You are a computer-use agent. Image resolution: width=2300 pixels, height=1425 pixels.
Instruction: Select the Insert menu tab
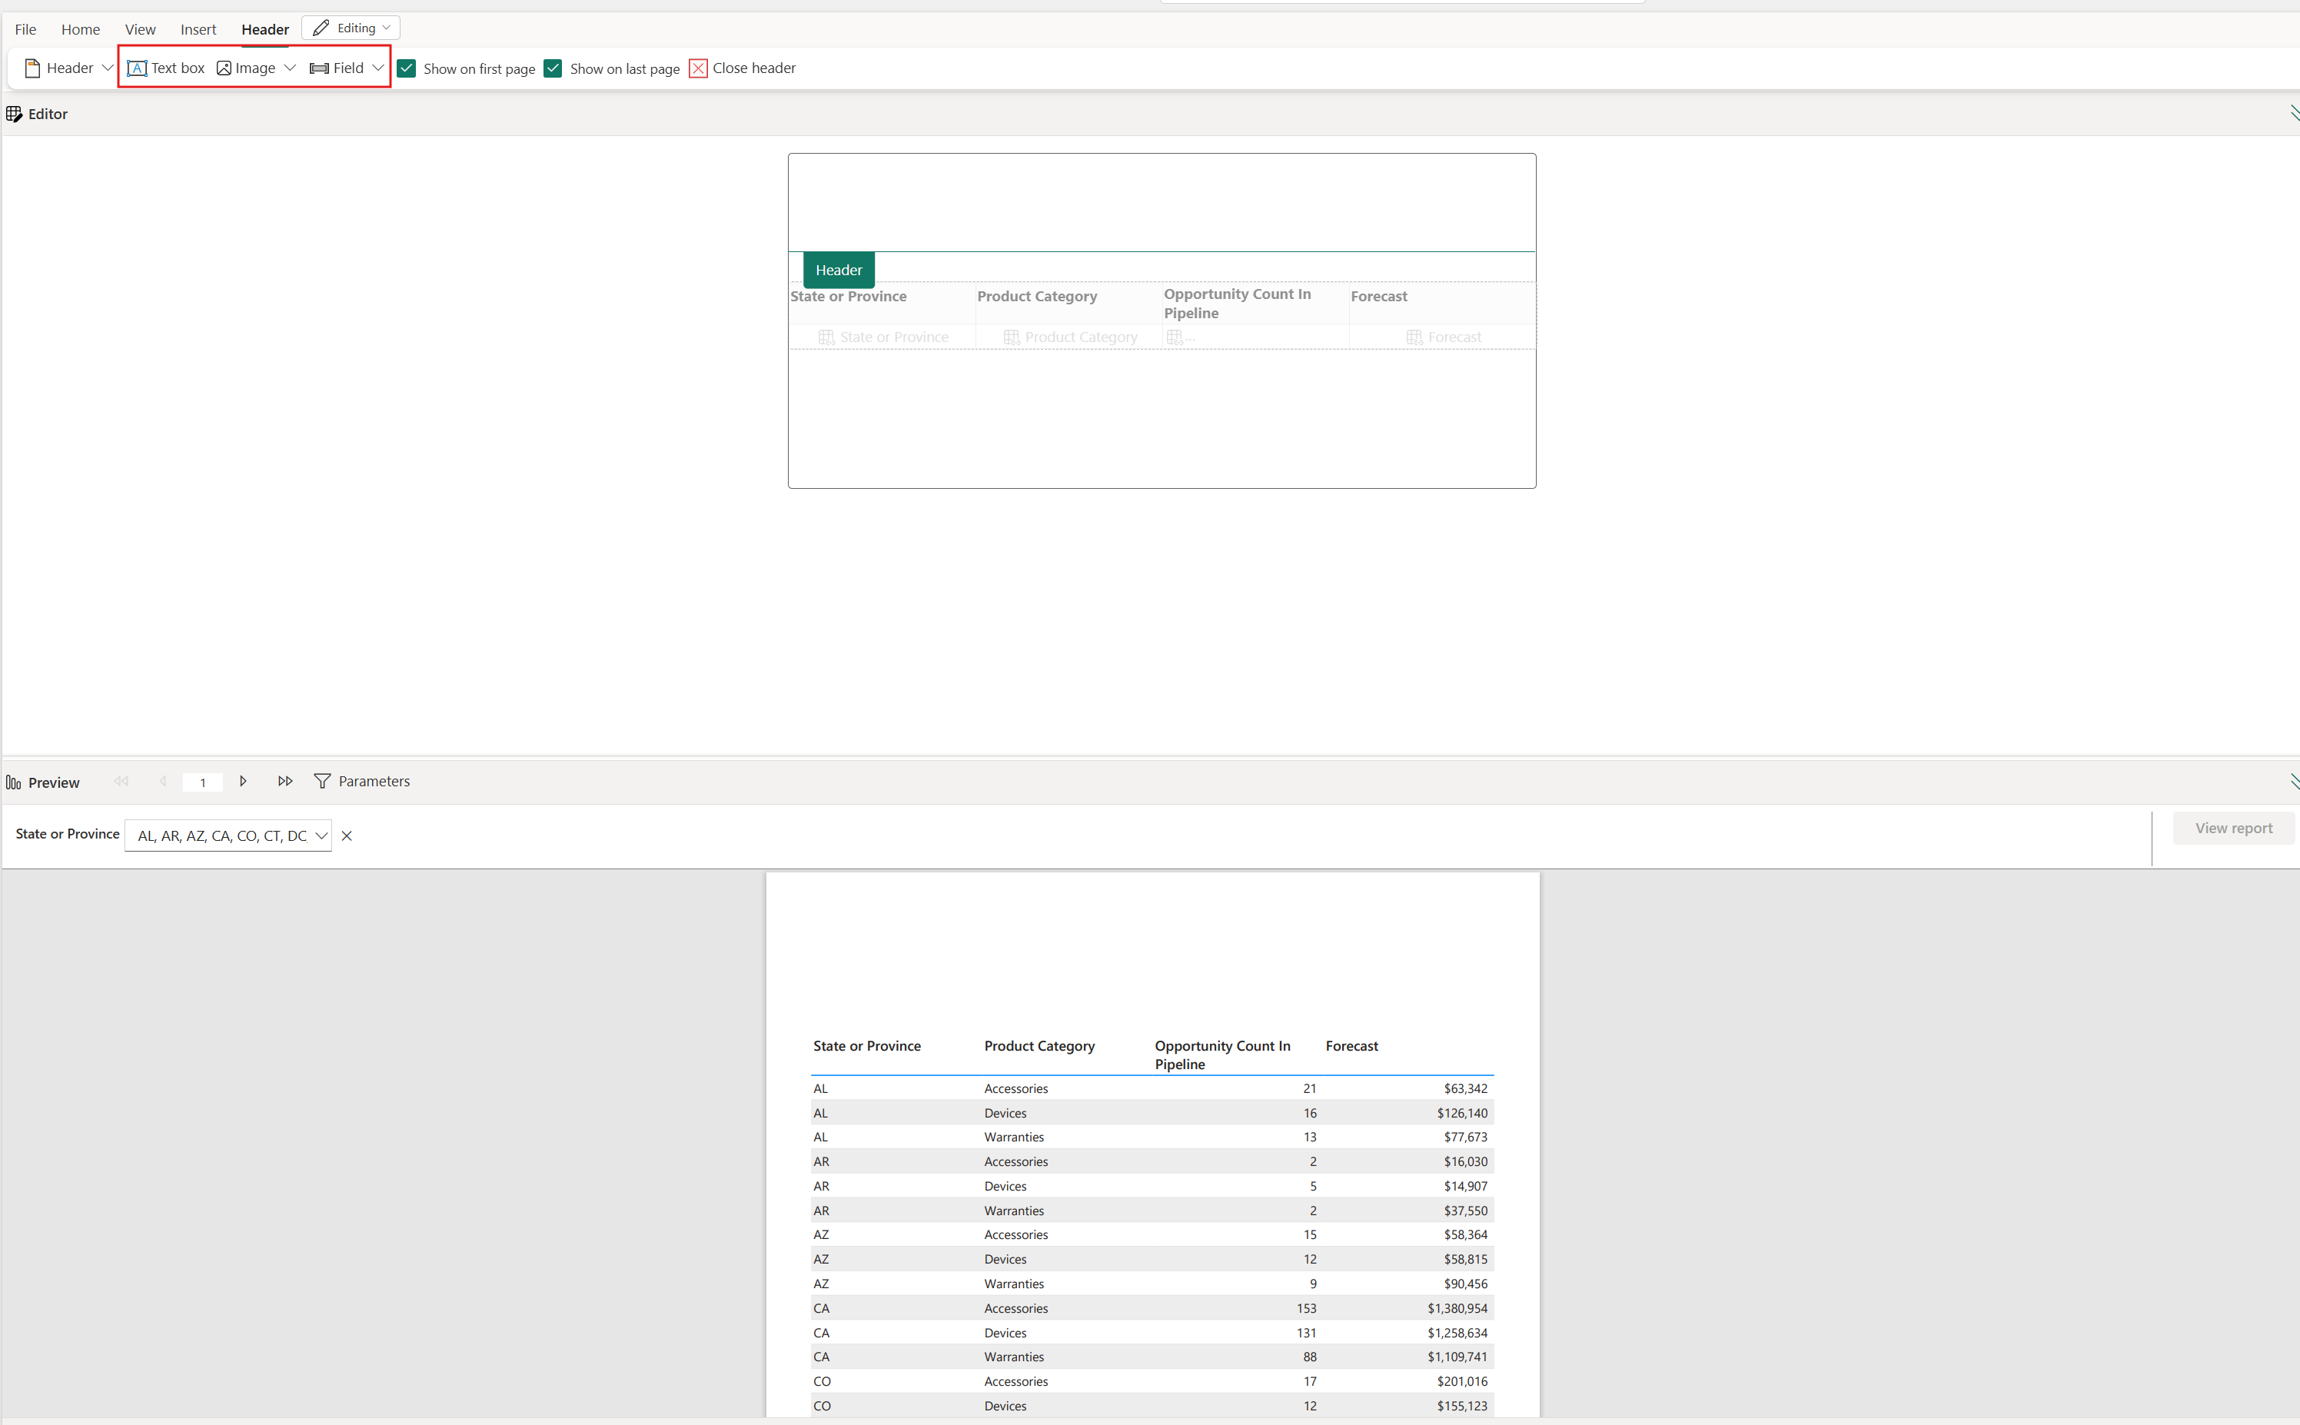[197, 28]
